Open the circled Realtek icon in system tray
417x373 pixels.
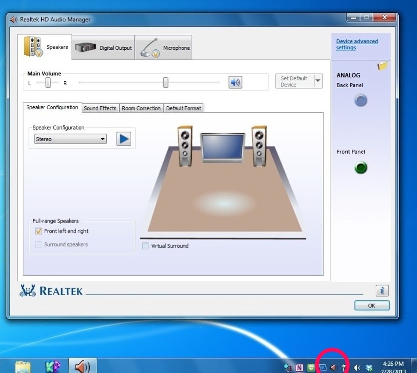click(x=333, y=367)
